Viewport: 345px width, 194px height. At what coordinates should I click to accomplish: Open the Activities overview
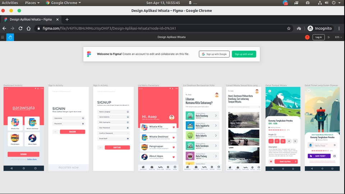coord(10,3)
